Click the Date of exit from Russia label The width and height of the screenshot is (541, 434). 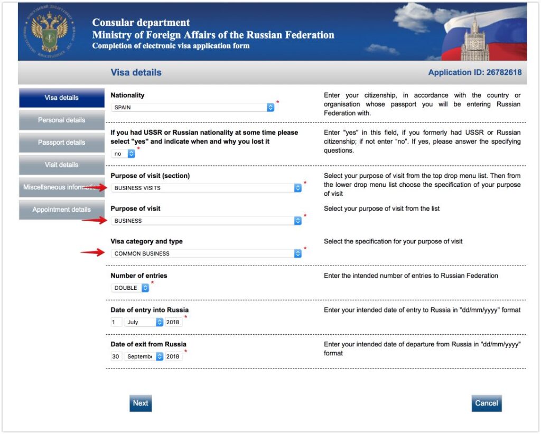click(x=148, y=344)
